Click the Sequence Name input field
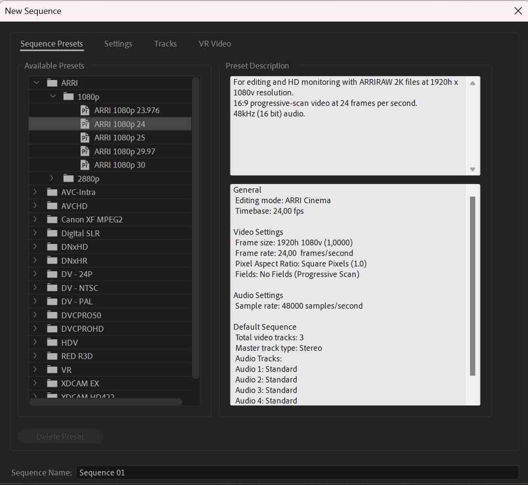The width and height of the screenshot is (528, 485). (x=297, y=473)
